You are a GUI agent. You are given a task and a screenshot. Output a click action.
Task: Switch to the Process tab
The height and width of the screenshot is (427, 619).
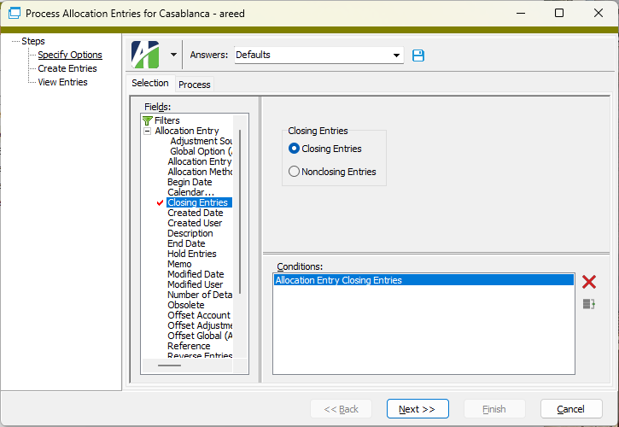point(194,85)
